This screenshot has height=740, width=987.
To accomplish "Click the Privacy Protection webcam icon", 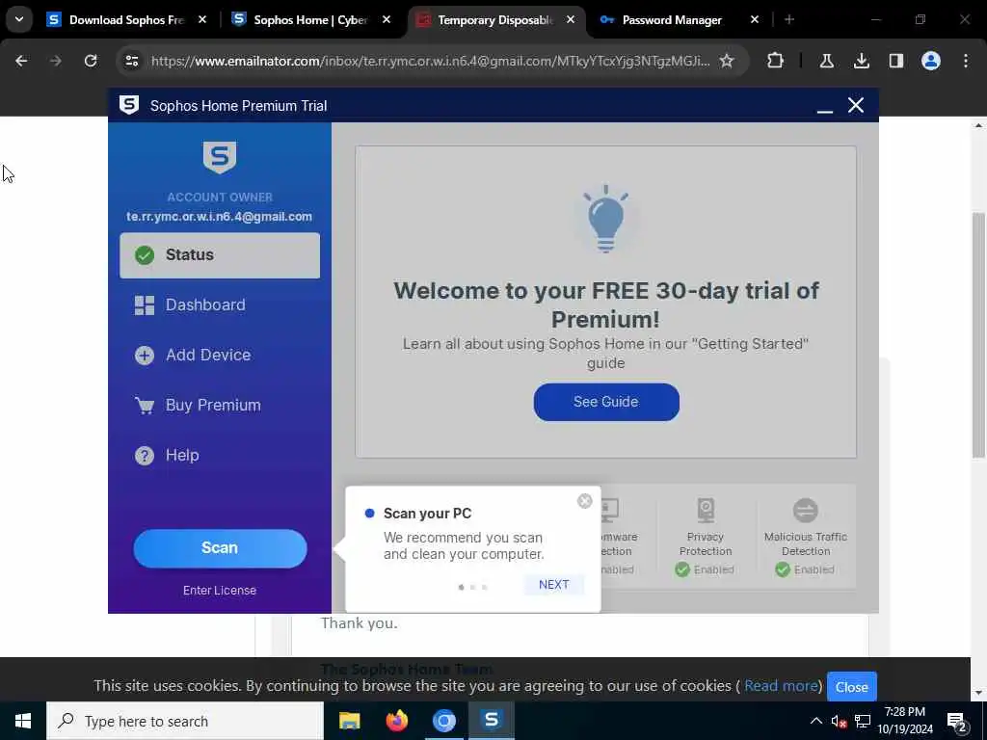I will [706, 511].
